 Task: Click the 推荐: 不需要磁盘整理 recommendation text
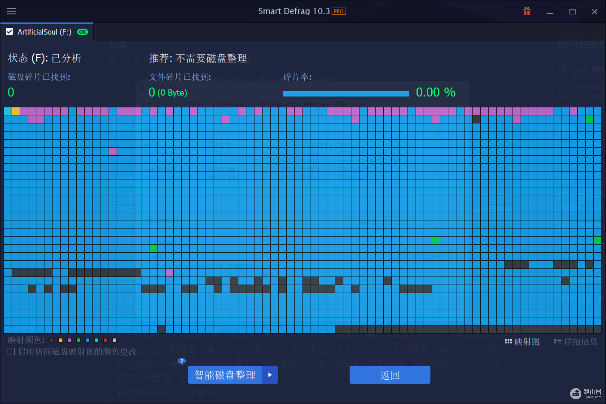point(198,58)
